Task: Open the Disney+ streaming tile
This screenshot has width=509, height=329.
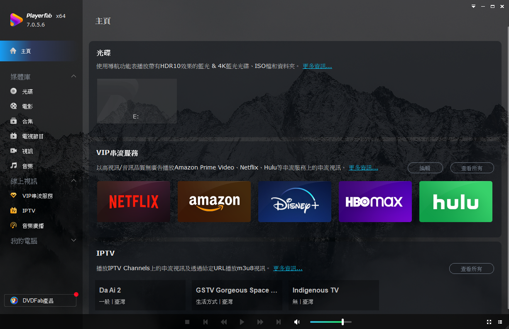Action: (x=295, y=201)
